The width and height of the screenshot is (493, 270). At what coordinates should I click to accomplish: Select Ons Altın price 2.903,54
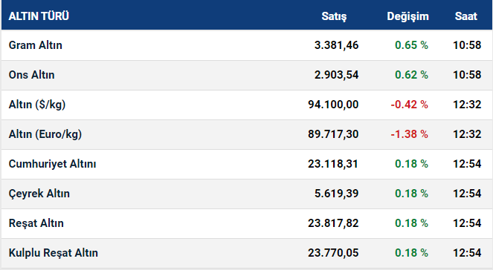click(x=336, y=75)
